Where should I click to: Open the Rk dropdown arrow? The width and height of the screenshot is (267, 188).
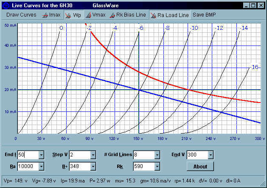click(x=157, y=166)
